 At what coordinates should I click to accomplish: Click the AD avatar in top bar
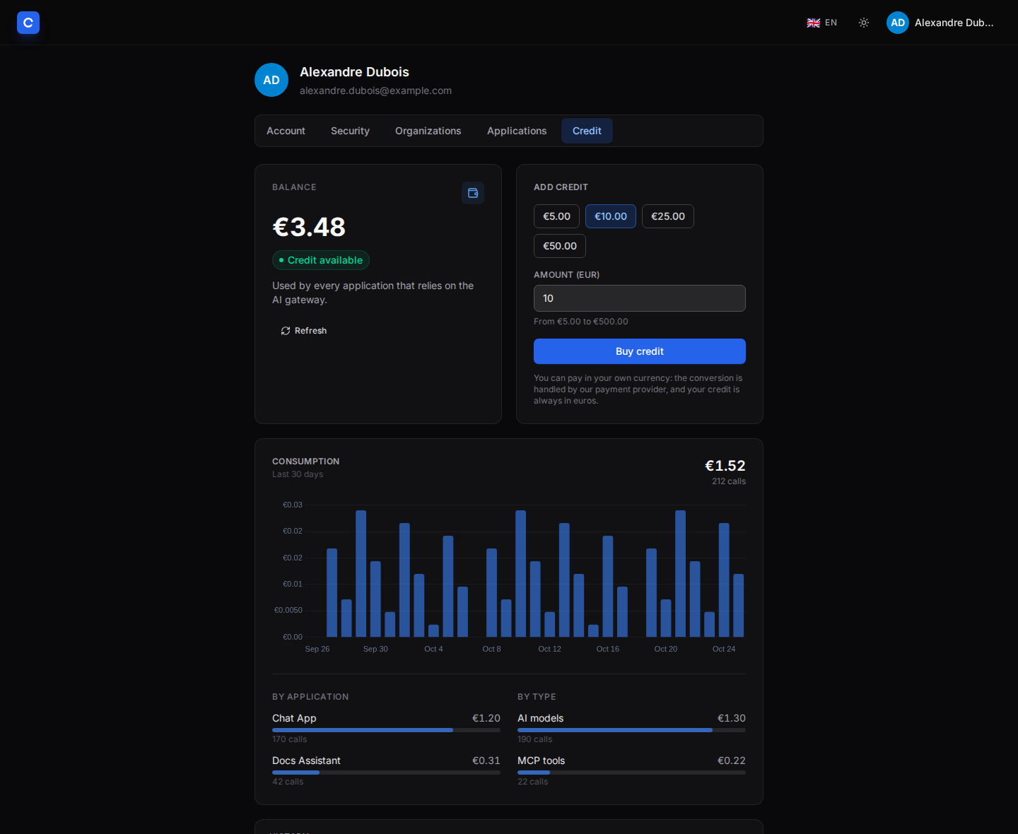(898, 23)
